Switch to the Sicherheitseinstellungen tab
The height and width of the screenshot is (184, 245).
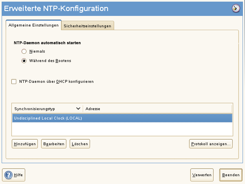click(87, 26)
